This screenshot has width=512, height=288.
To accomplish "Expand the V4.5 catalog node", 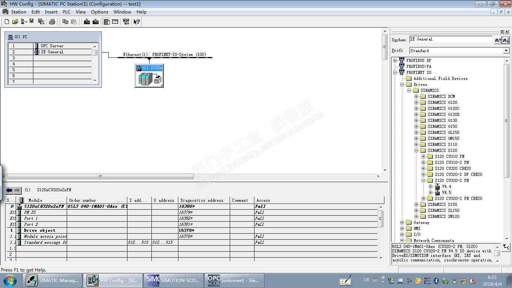I will pos(430,192).
